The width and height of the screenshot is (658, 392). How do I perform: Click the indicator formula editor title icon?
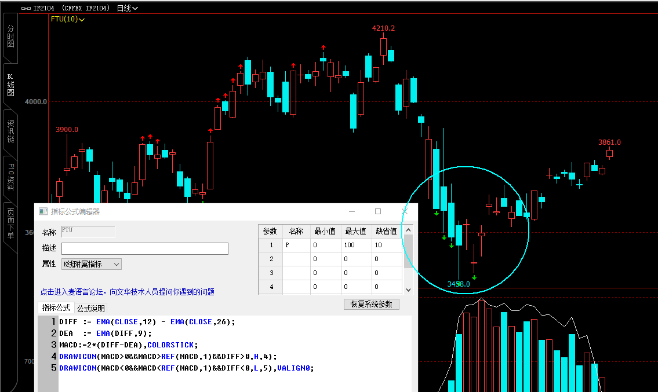pyautogui.click(x=43, y=211)
